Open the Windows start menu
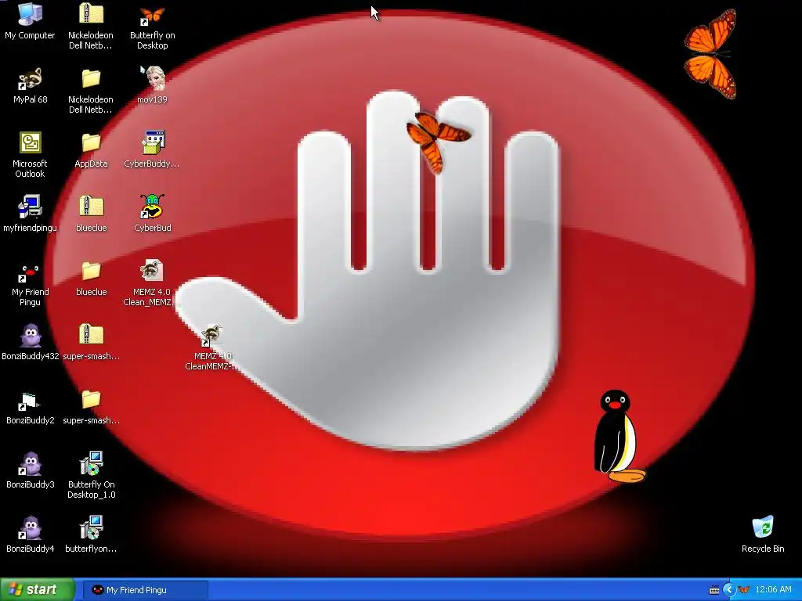802x601 pixels. pos(38,590)
